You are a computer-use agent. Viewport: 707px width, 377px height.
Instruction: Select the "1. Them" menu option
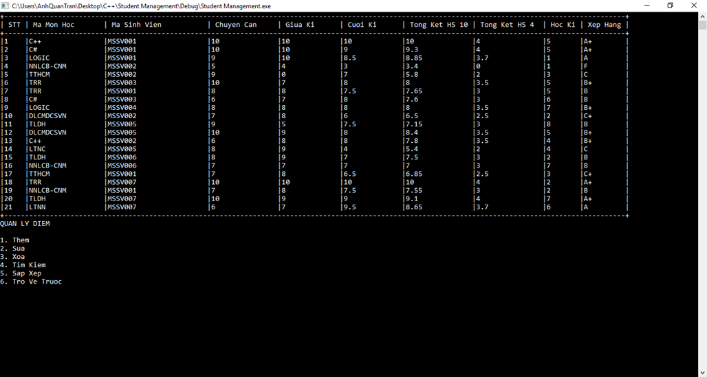tap(14, 240)
